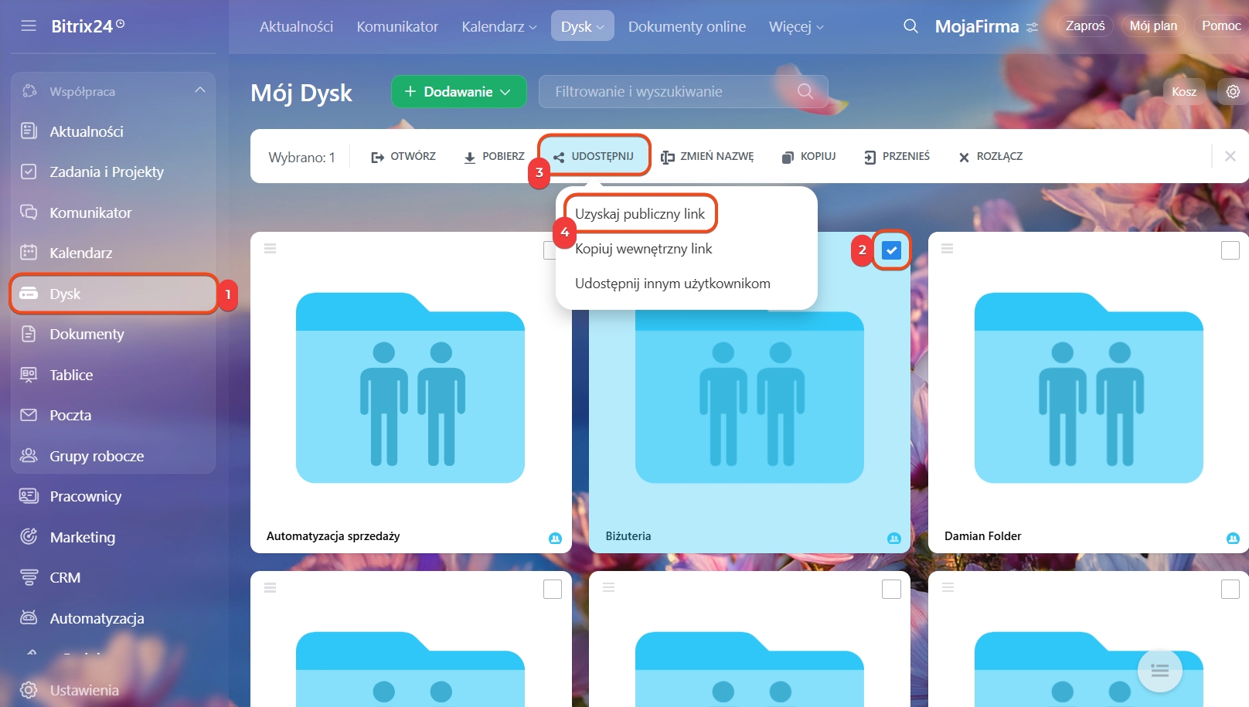The width and height of the screenshot is (1249, 707).
Task: Click the hamburger menu icon beside Bitrix24
Action: [29, 26]
